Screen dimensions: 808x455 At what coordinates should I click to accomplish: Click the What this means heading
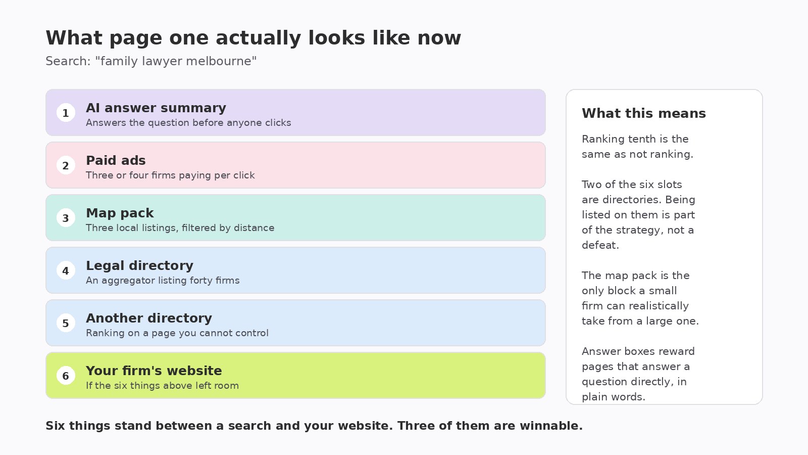(x=644, y=113)
